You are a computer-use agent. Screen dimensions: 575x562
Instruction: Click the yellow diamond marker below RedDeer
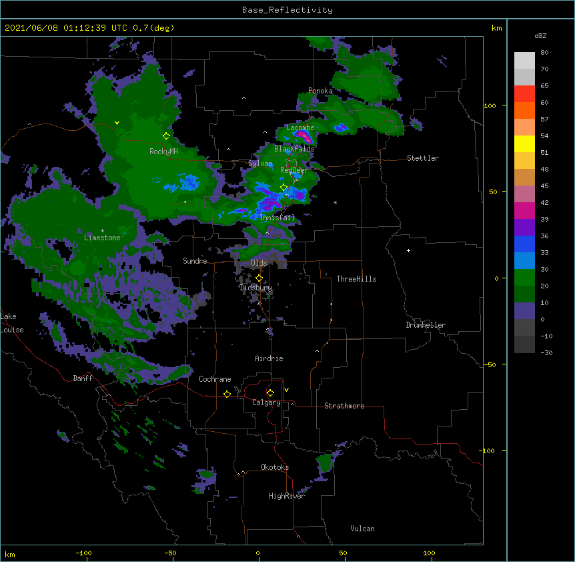[x=283, y=188]
